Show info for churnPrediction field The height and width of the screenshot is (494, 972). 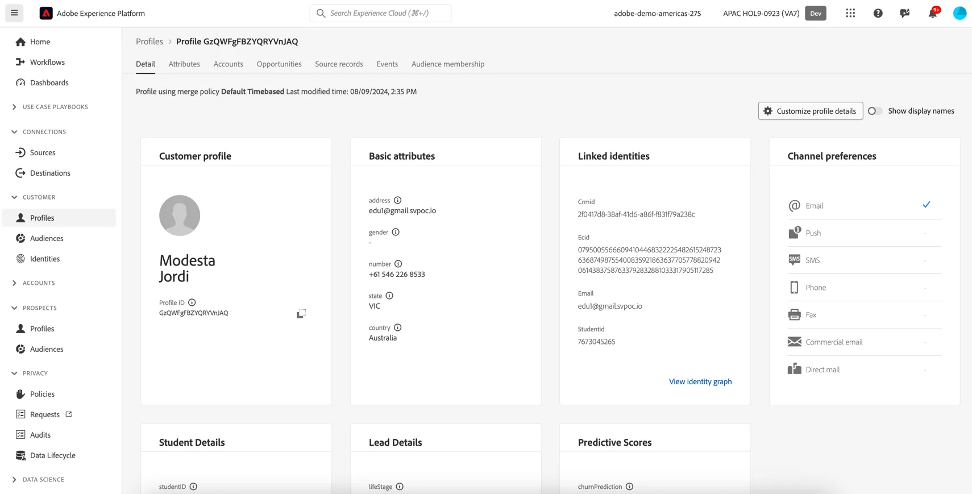629,487
